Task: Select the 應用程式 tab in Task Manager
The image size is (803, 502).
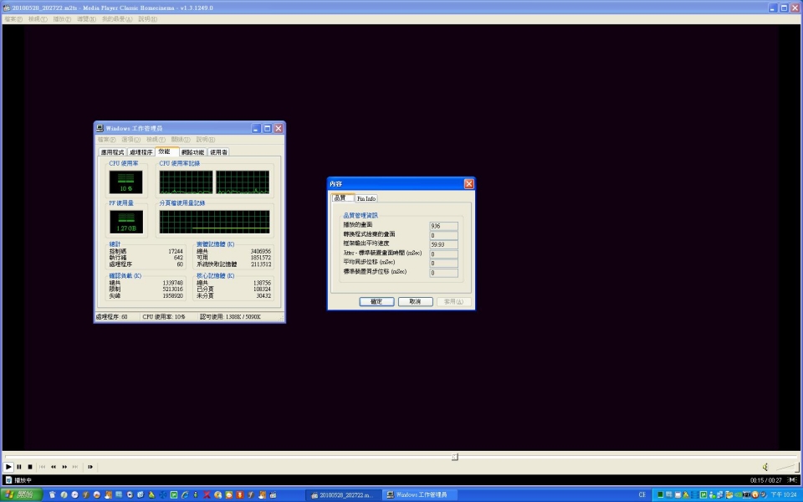Action: [112, 152]
